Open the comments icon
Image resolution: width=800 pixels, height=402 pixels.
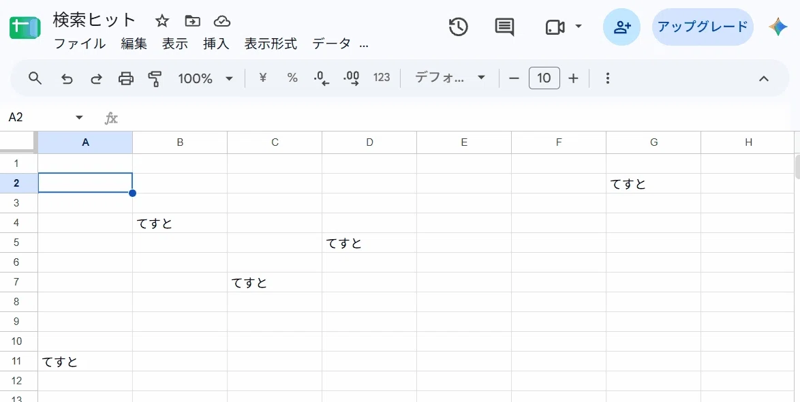504,27
